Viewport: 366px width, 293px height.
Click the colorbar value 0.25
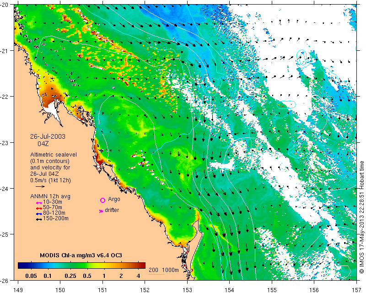70,276
